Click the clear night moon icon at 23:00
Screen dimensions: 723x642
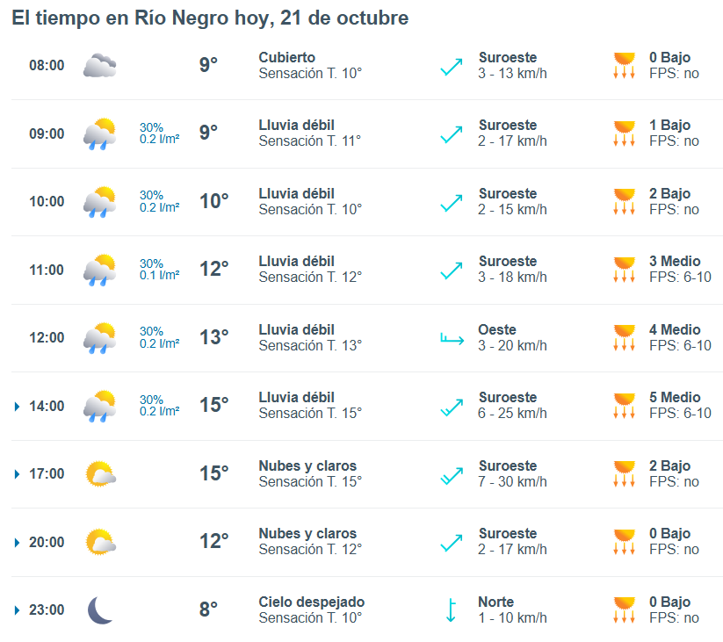click(x=99, y=610)
